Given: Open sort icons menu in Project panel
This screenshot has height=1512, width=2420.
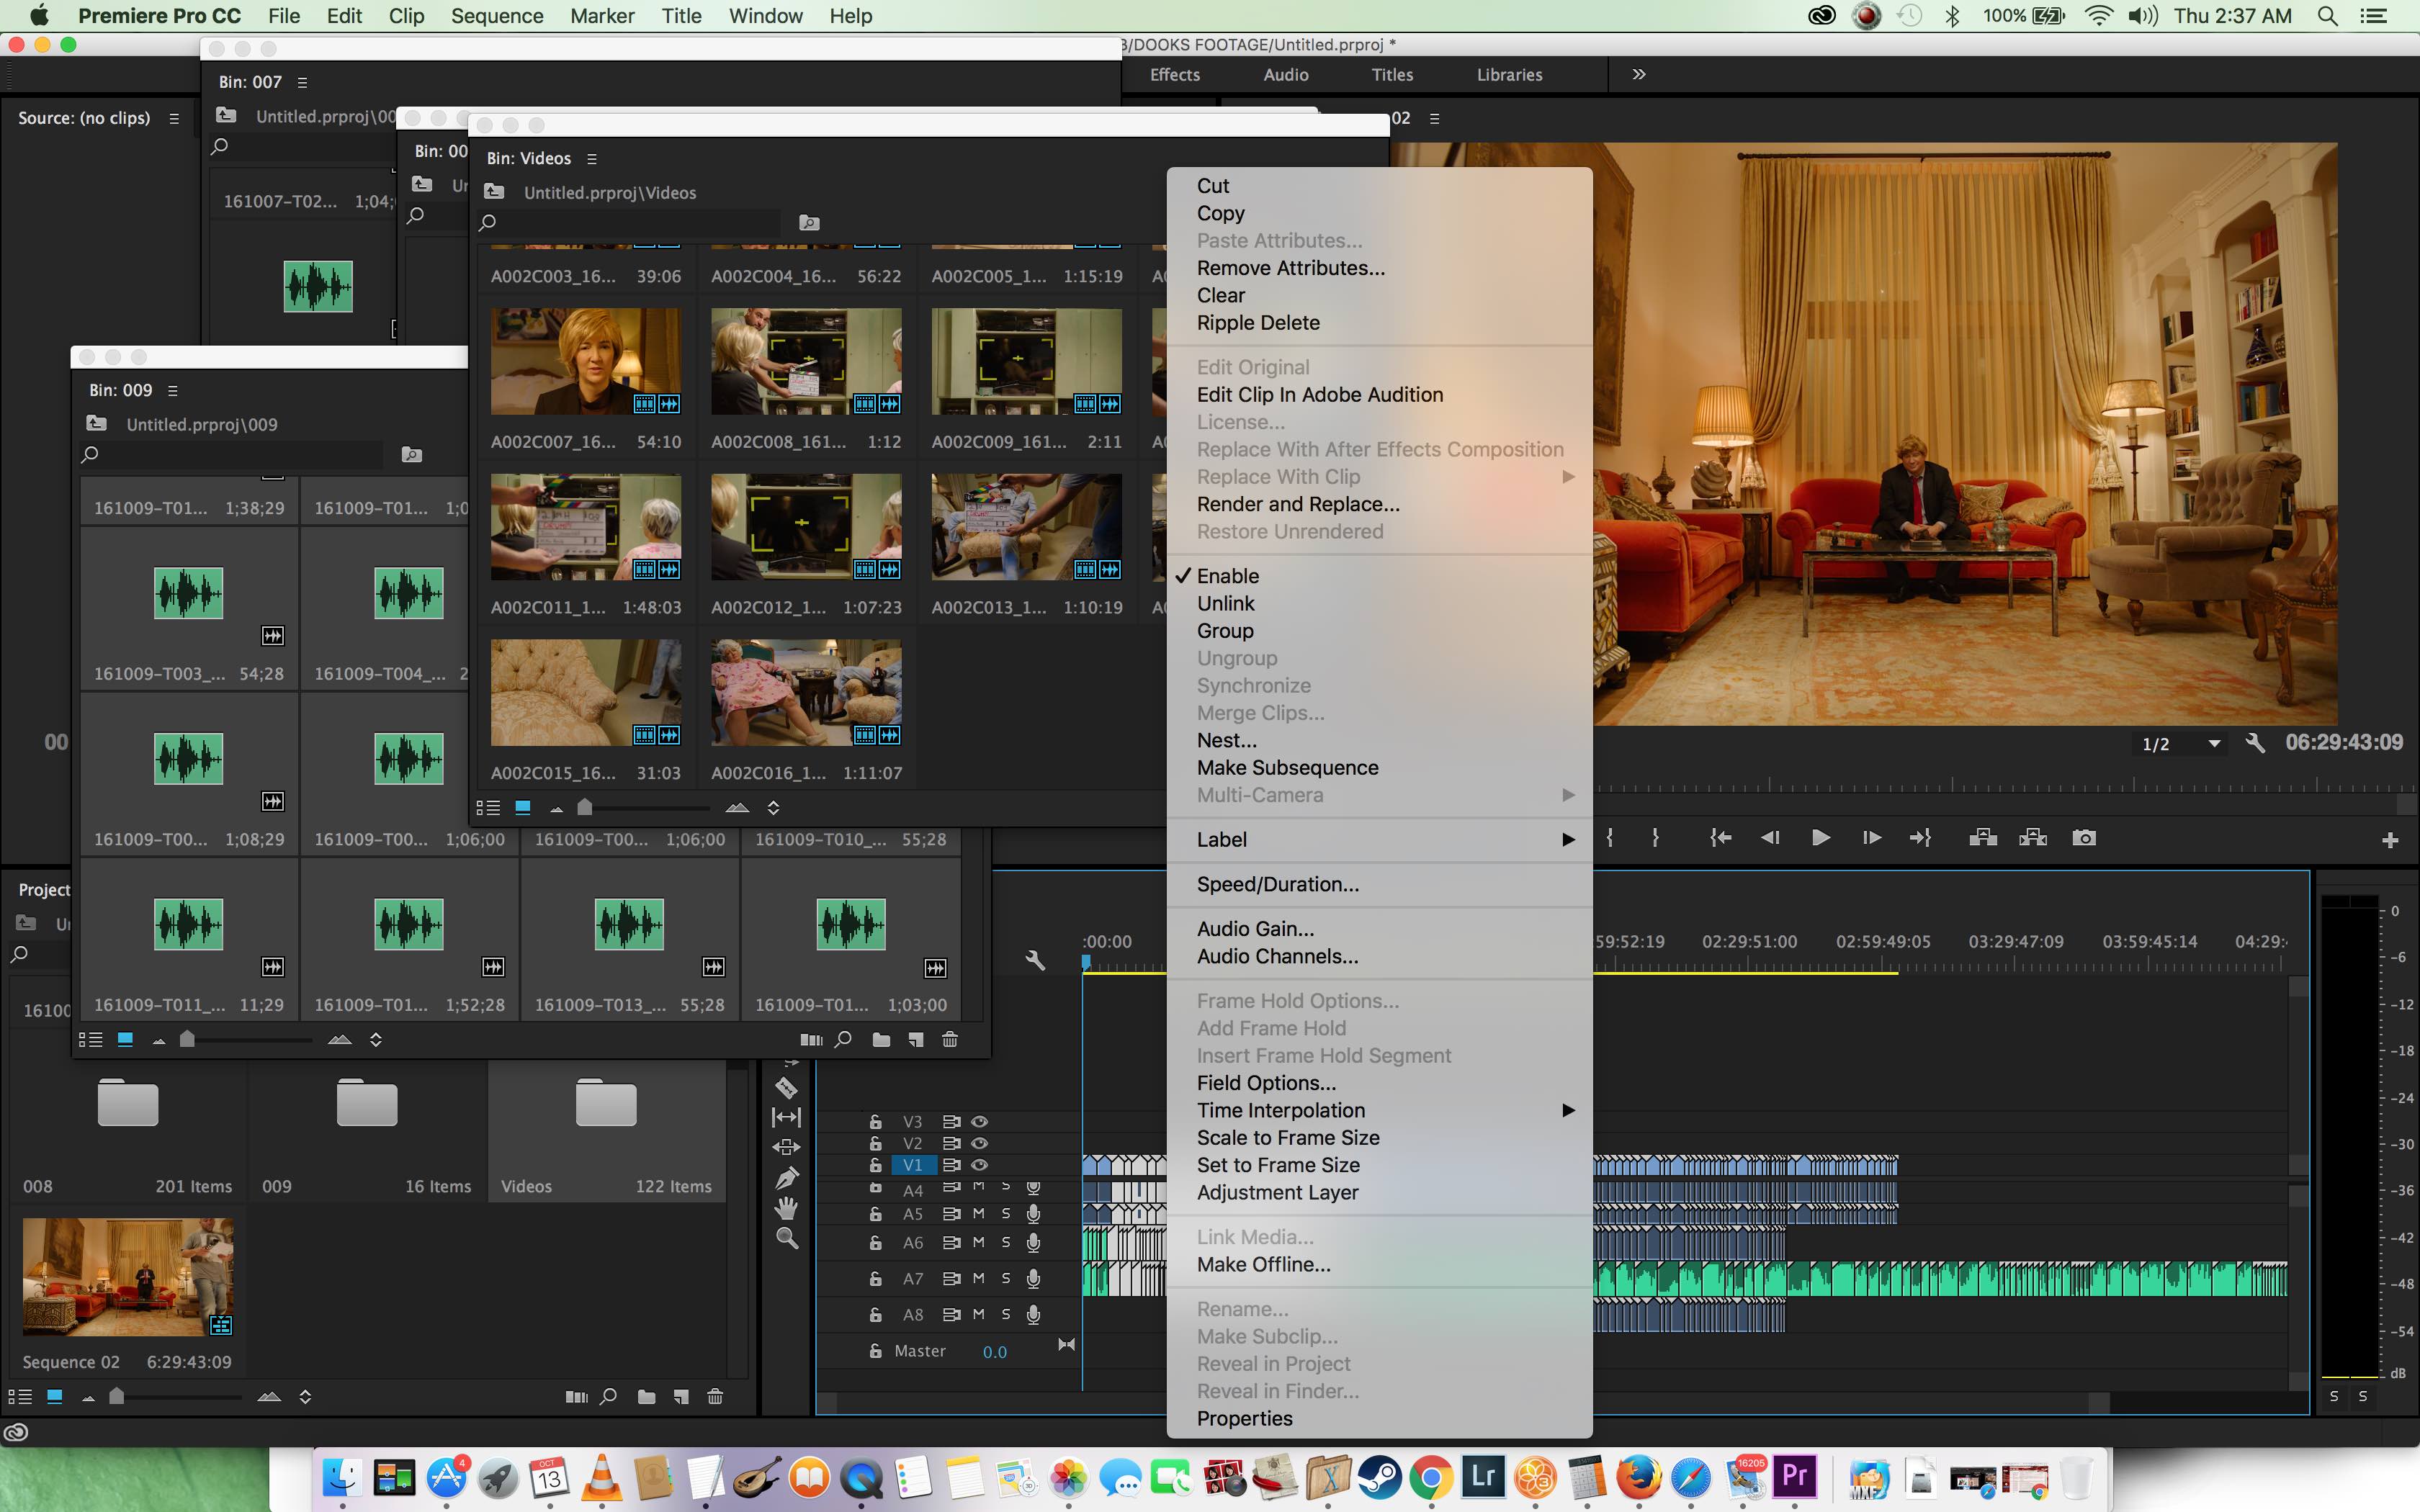Looking at the screenshot, I should [x=305, y=1397].
